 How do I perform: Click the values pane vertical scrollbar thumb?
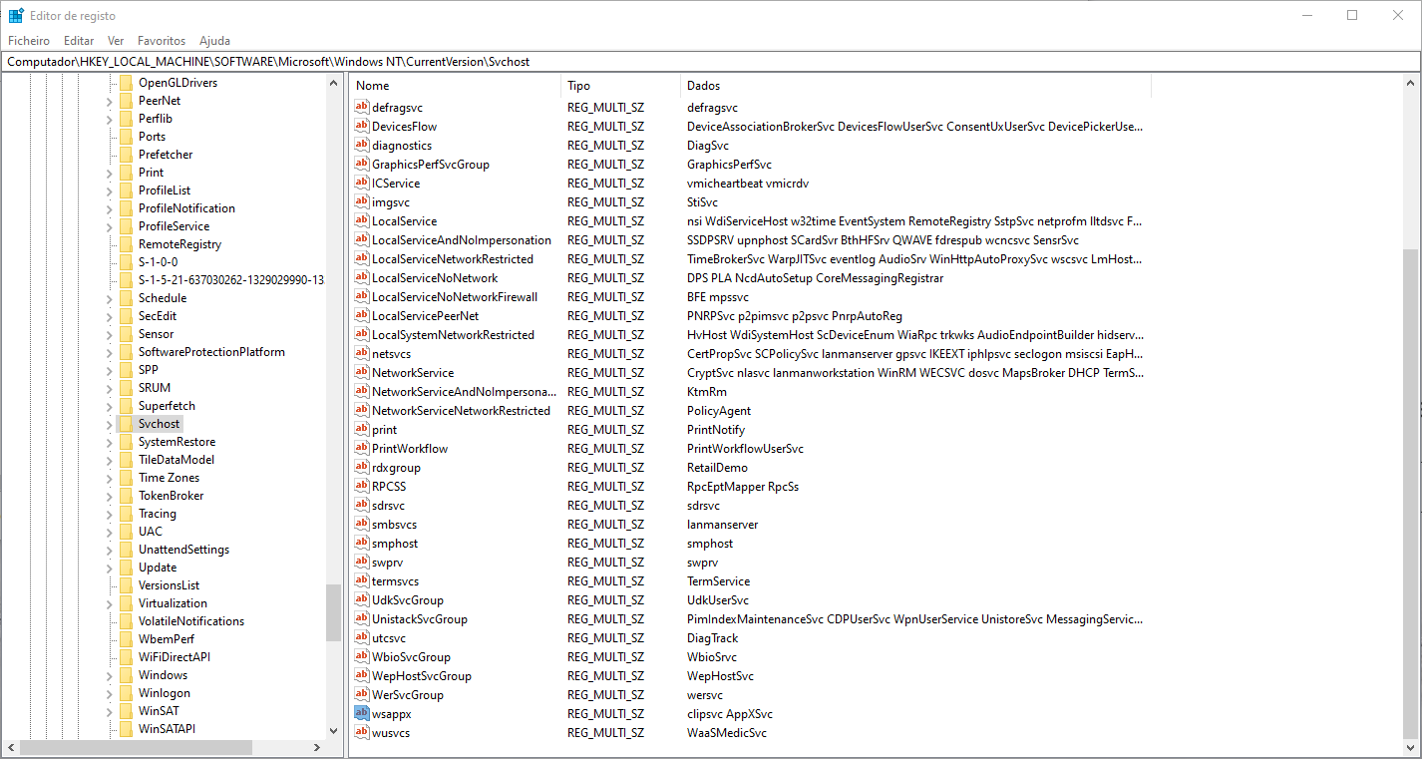[x=1409, y=494]
